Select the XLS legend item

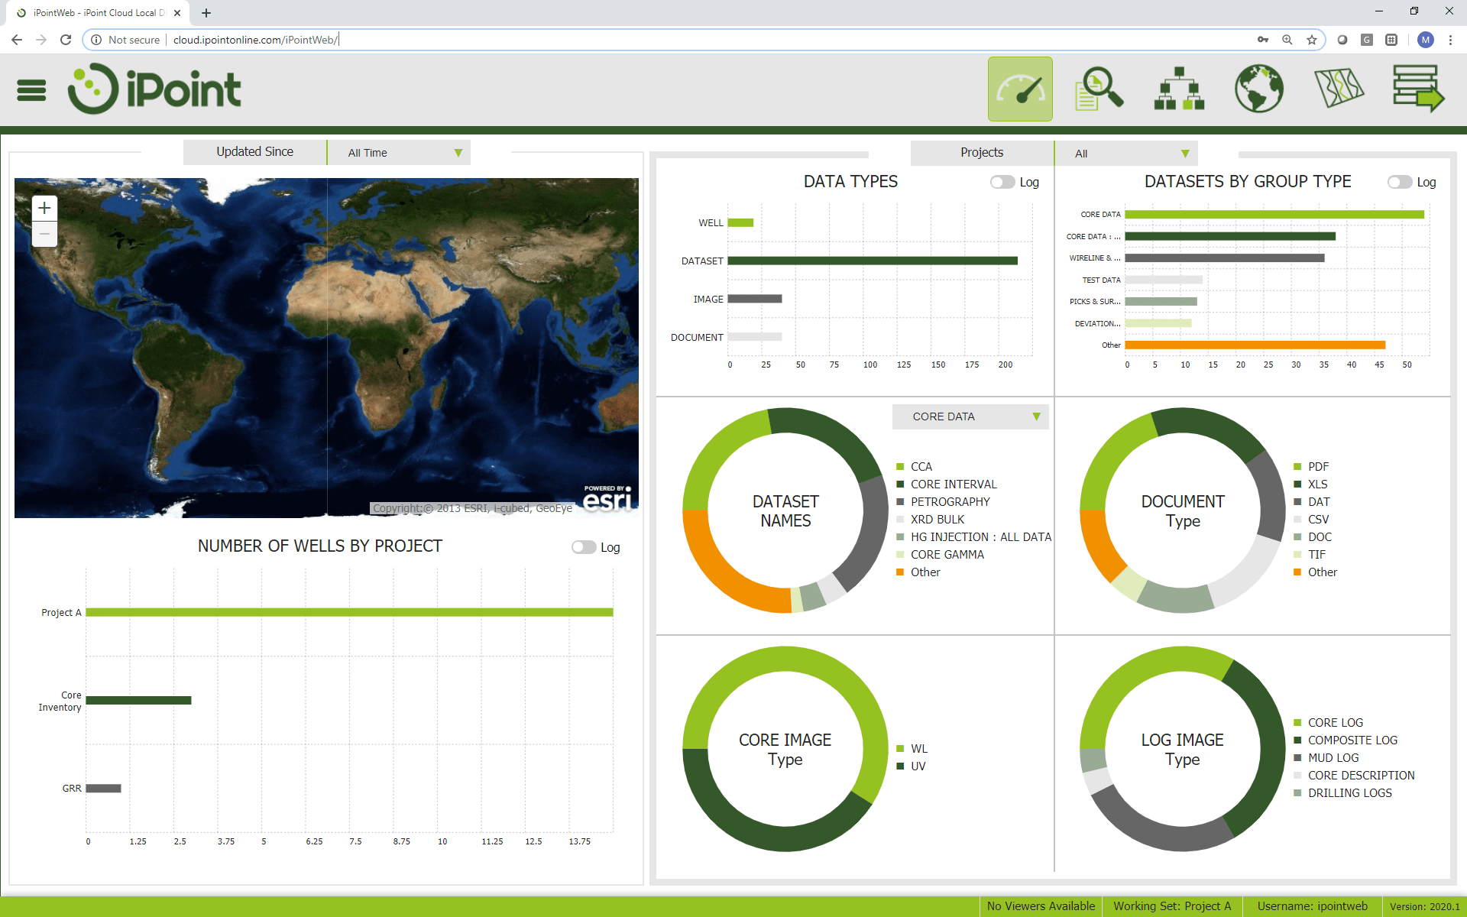tap(1310, 484)
